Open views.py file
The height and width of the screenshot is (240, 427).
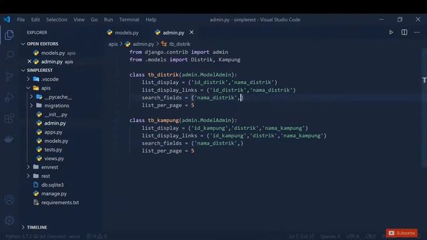coord(54,159)
